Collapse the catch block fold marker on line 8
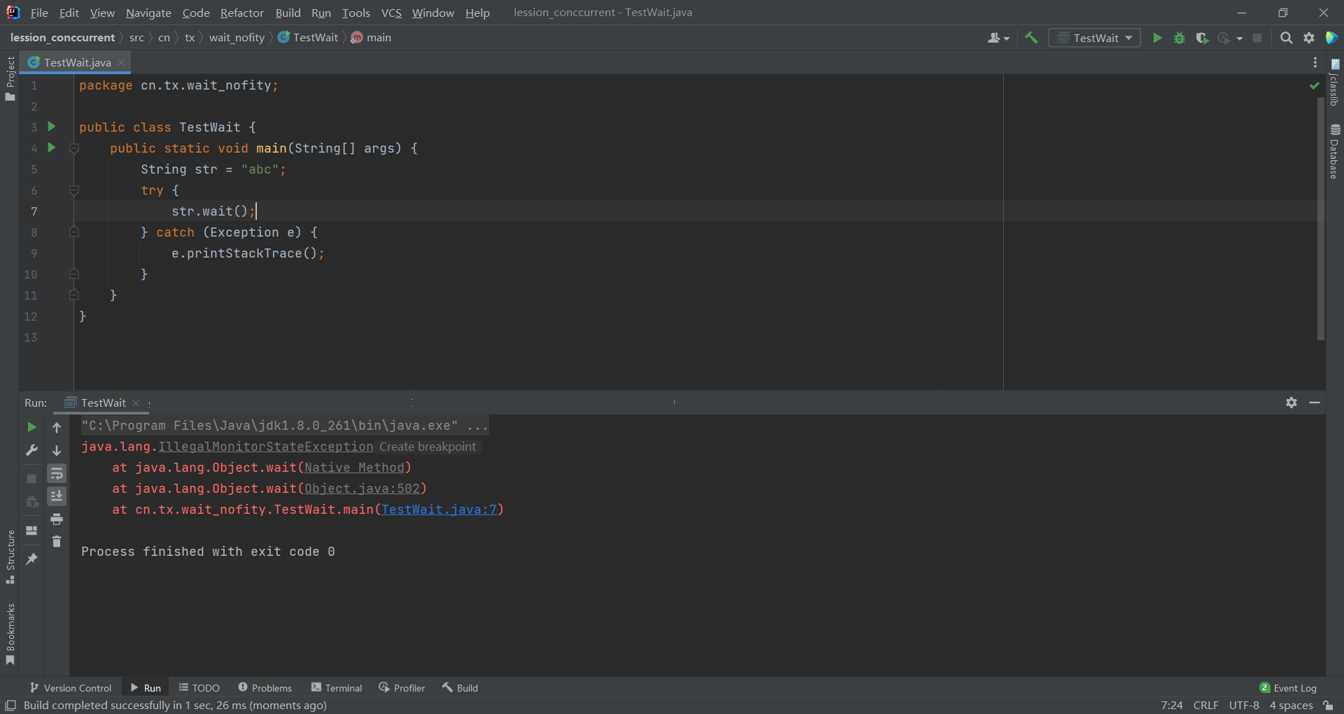Screen dimensions: 1344x714 point(74,232)
